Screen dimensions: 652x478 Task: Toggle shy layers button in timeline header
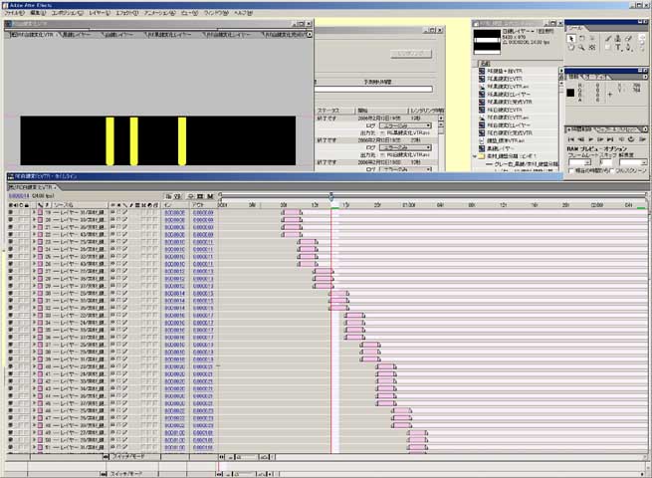[191, 196]
